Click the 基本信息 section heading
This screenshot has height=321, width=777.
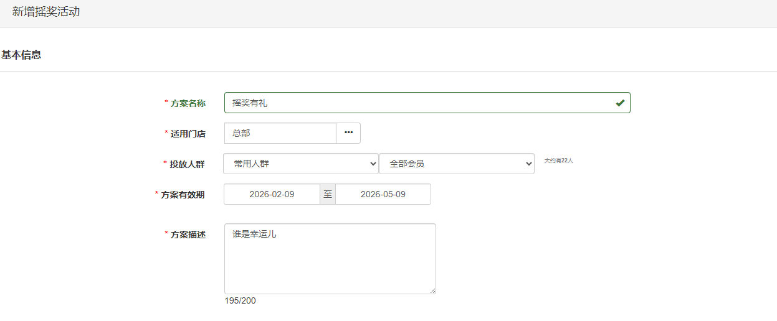[x=21, y=55]
